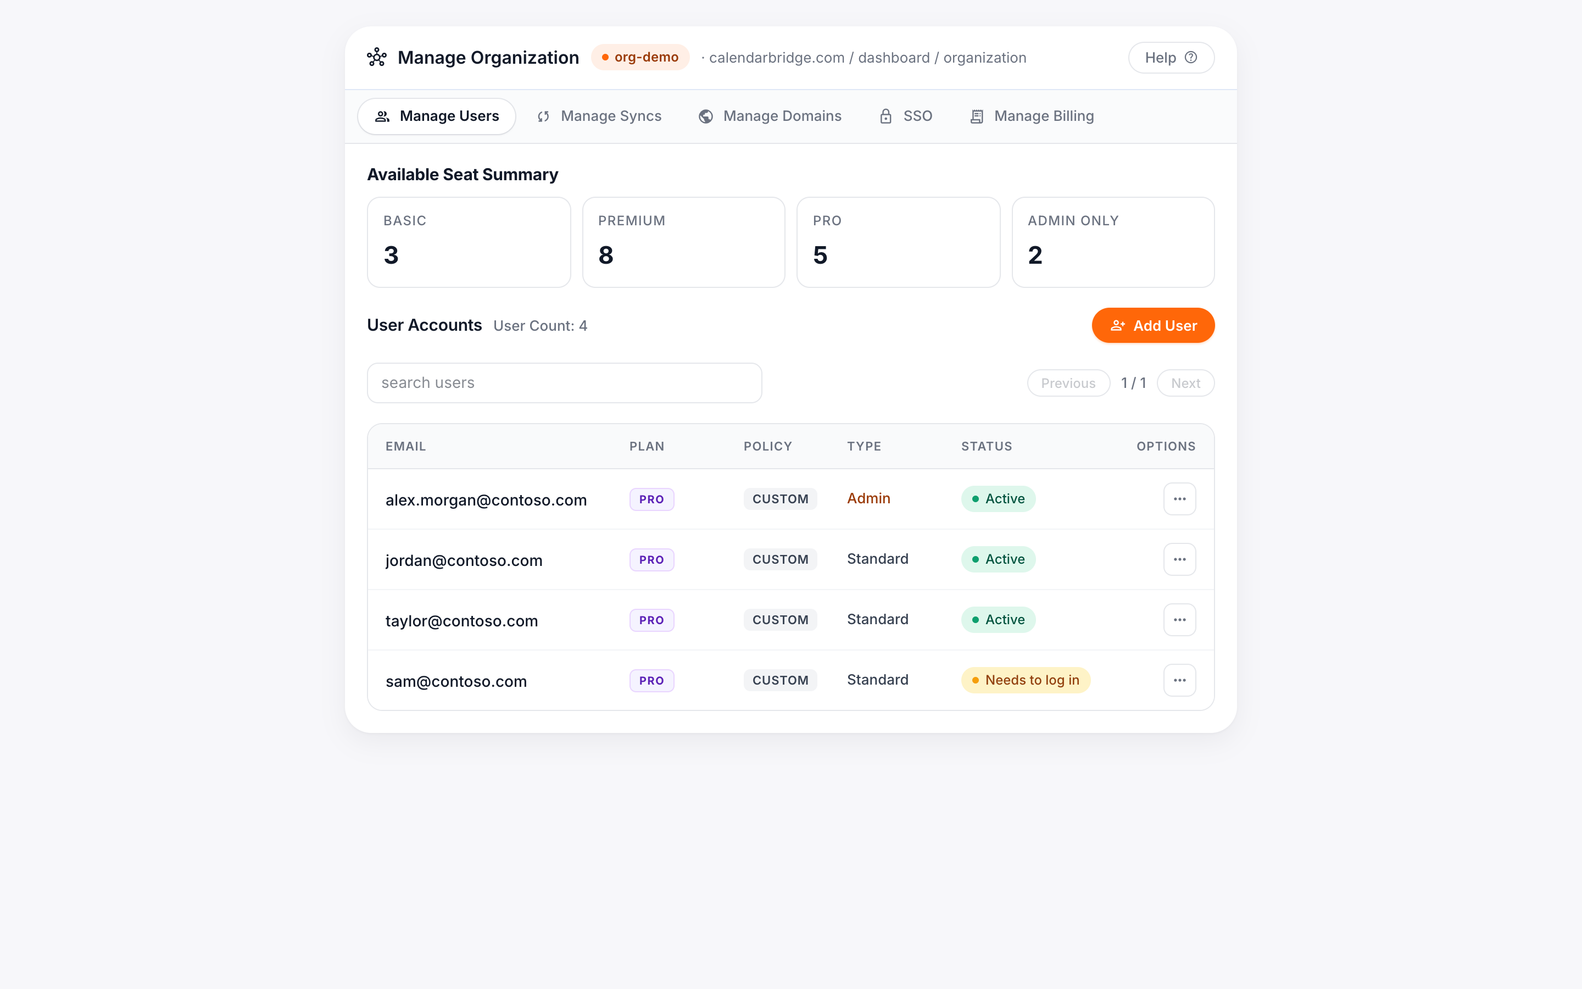Click the email jordan@contoso.com

click(x=464, y=560)
